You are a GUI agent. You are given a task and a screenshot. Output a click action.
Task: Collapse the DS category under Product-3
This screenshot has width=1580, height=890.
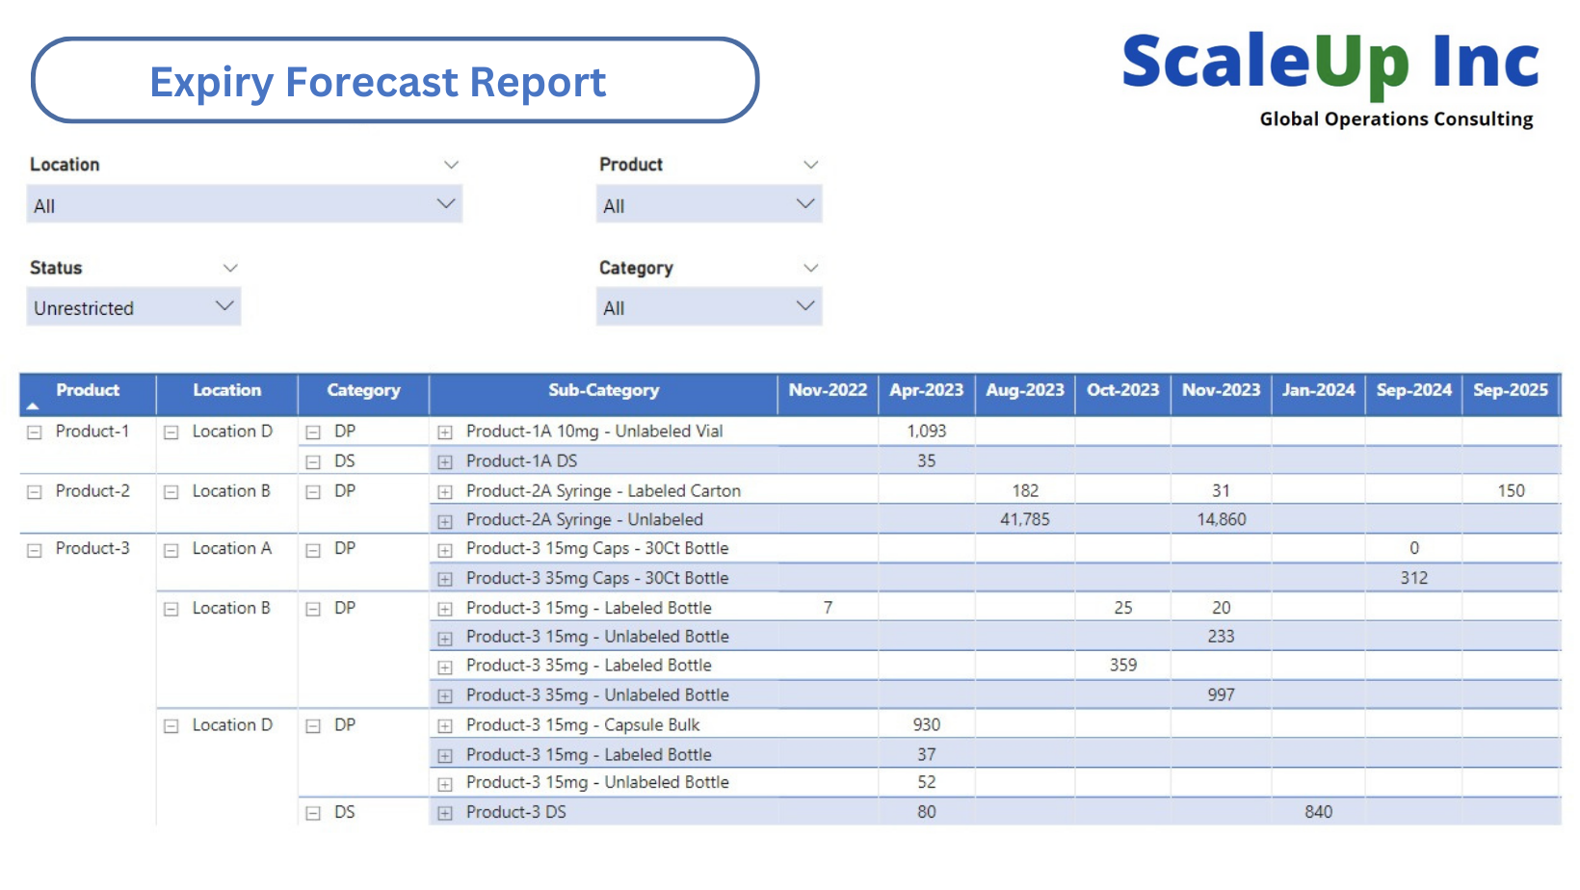coord(312,812)
